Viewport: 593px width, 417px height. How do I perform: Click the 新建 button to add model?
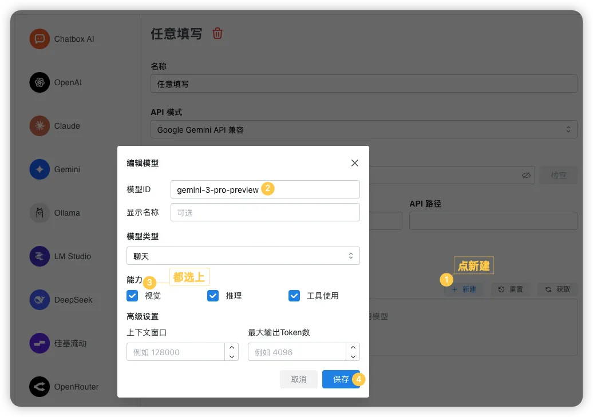pyautogui.click(x=464, y=289)
